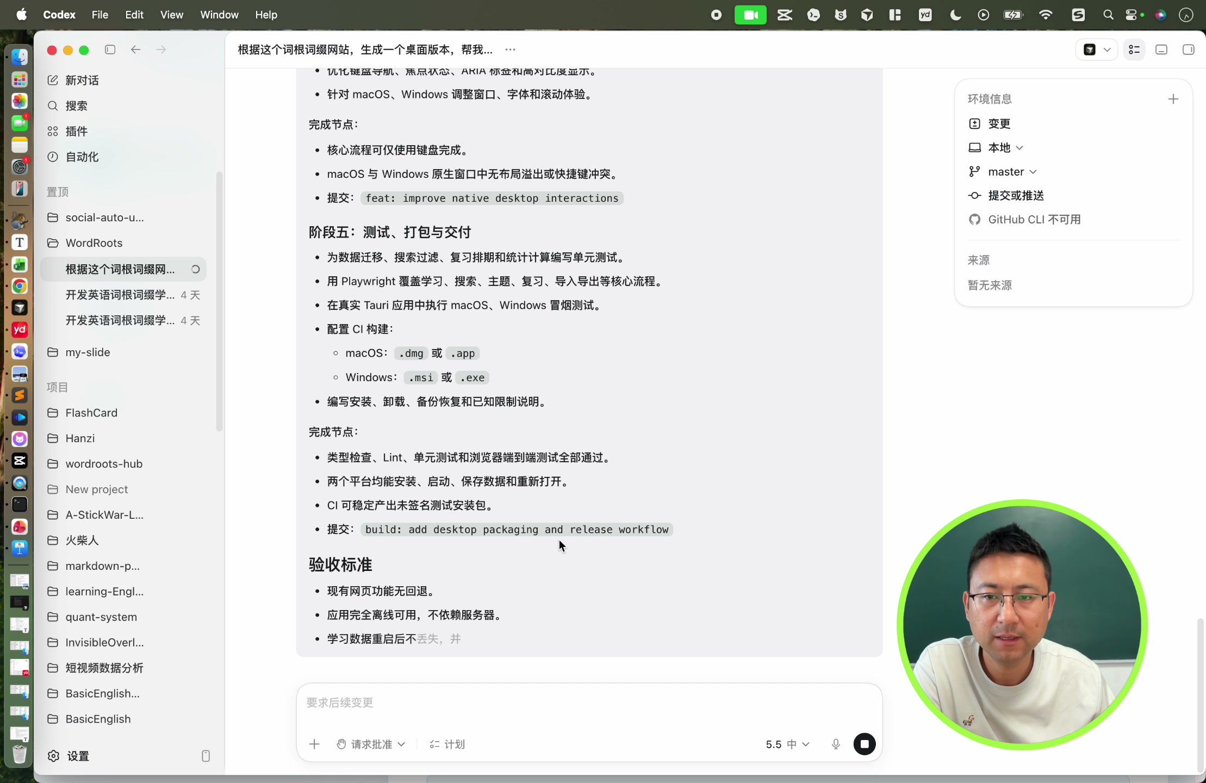Open the markdown-p... project
Screen dimensions: 1206x783
pyautogui.click(x=123, y=566)
